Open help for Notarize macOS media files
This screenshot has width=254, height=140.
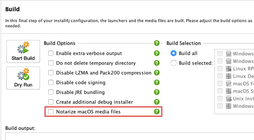coord(157,112)
